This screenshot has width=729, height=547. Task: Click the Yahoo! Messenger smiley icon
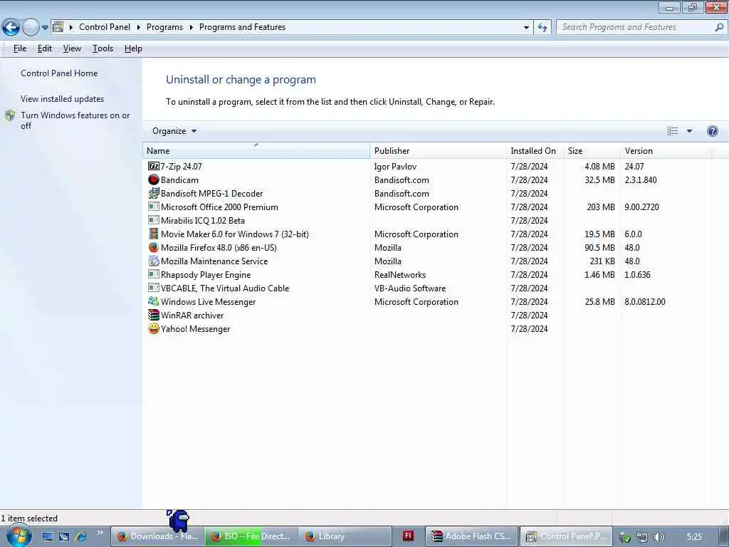[154, 328]
